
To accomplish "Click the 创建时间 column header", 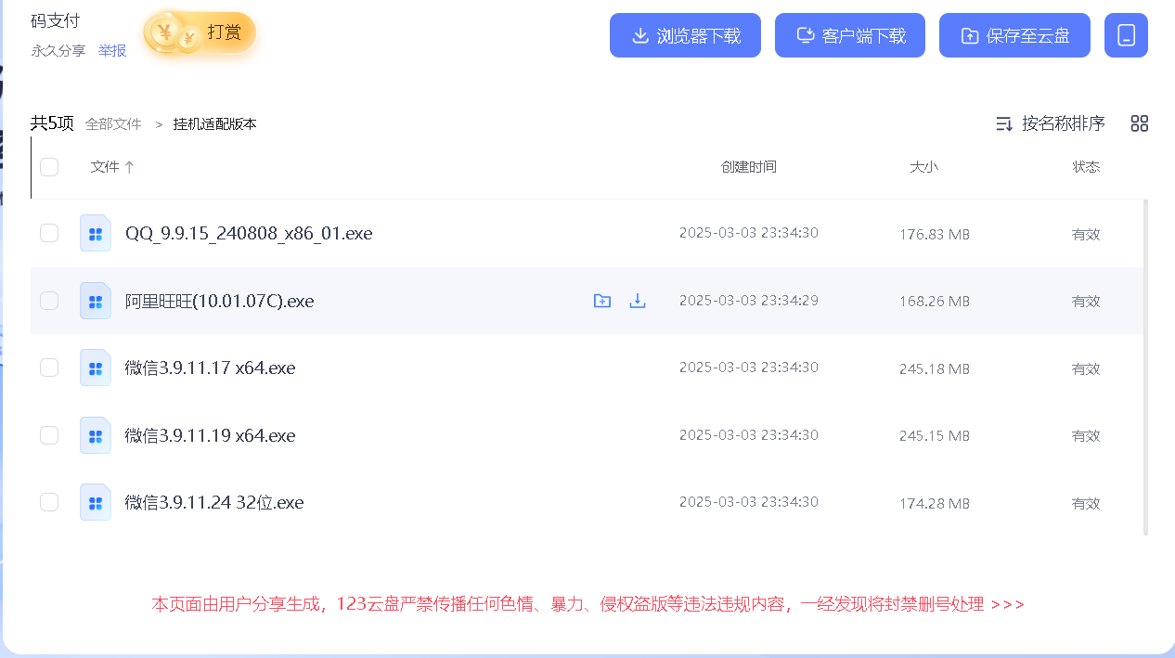I will 749,167.
